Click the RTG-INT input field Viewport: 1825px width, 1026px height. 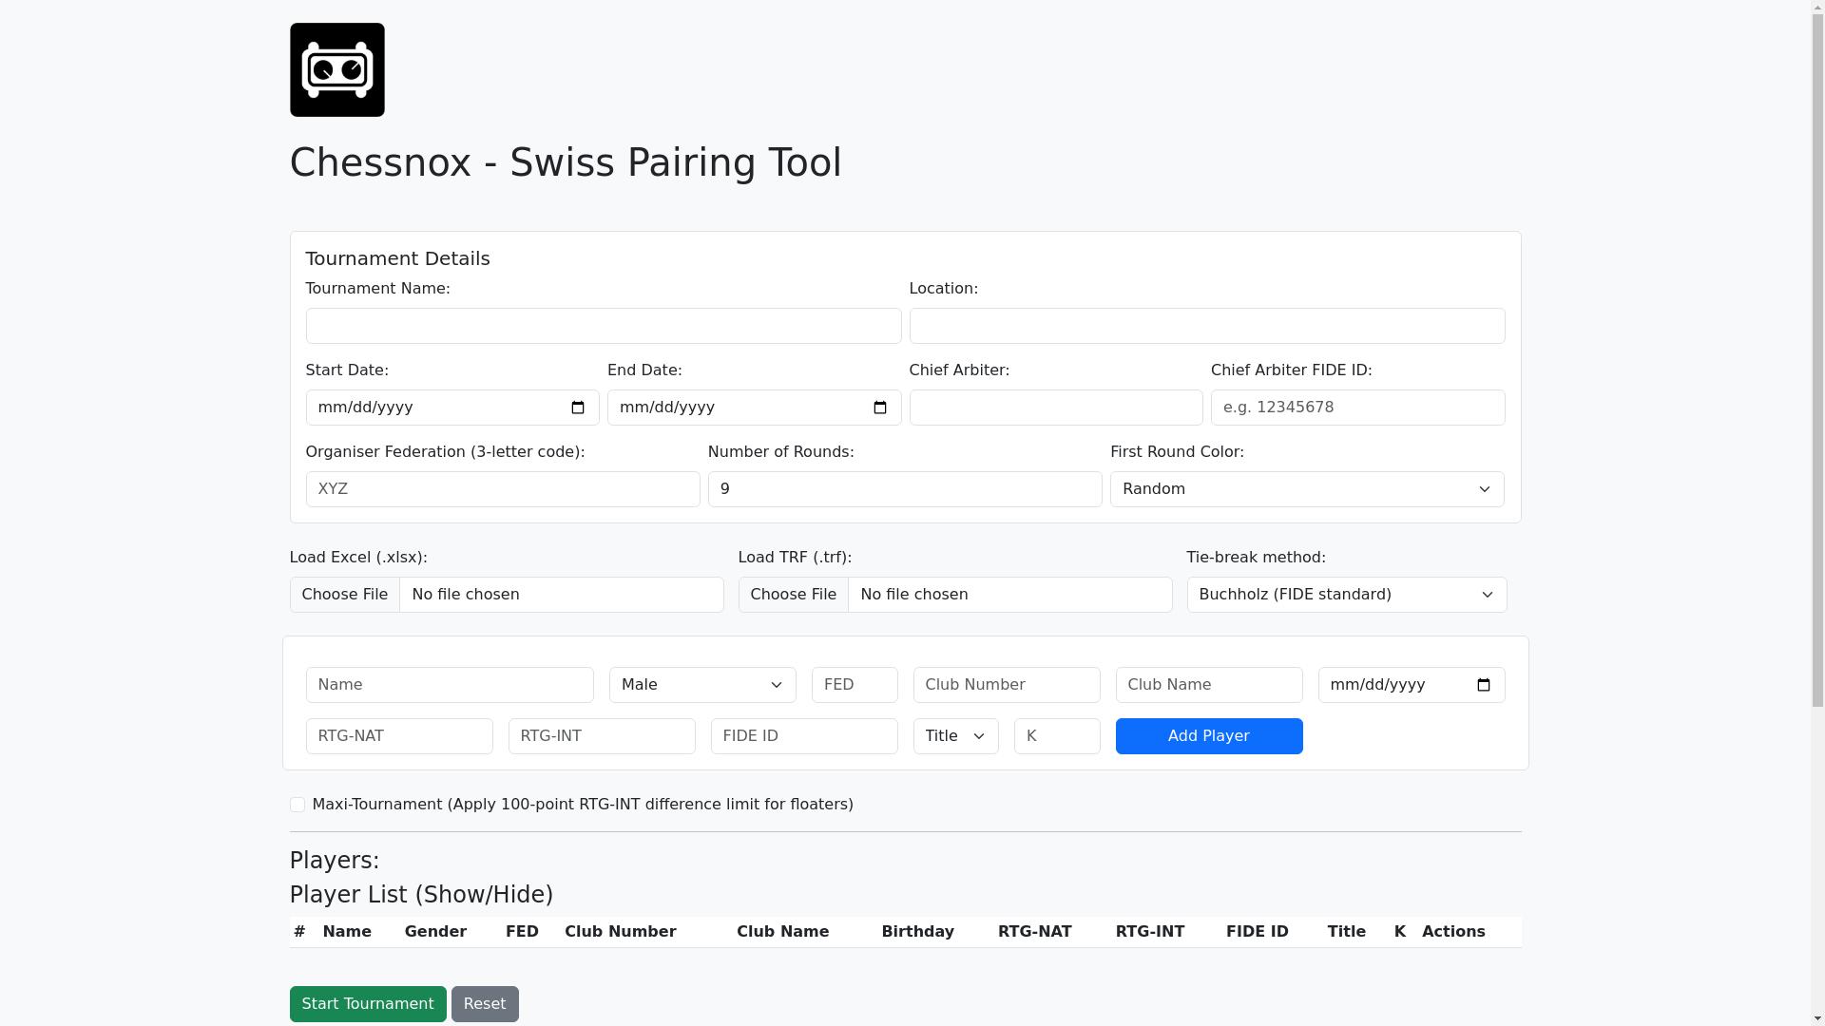[x=602, y=736]
